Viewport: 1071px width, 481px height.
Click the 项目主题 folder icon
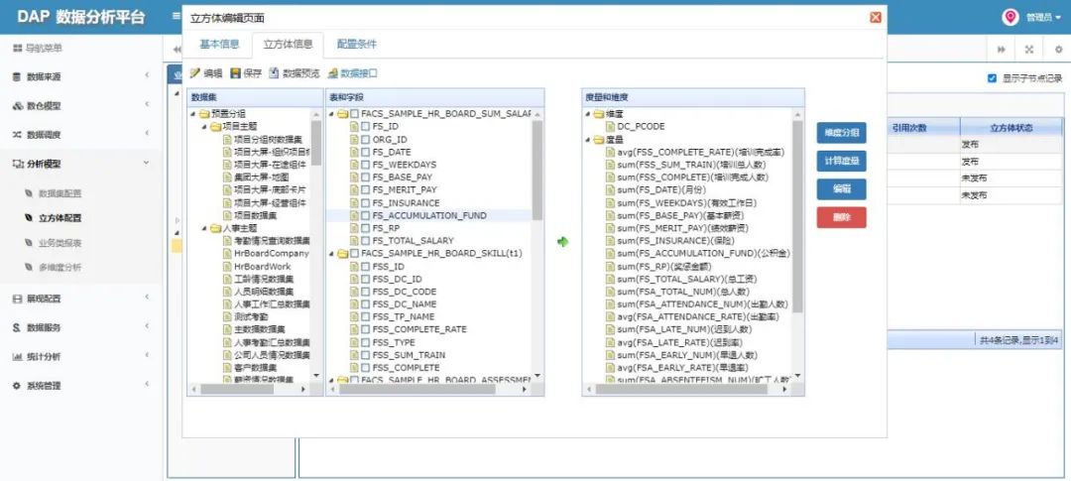point(215,126)
